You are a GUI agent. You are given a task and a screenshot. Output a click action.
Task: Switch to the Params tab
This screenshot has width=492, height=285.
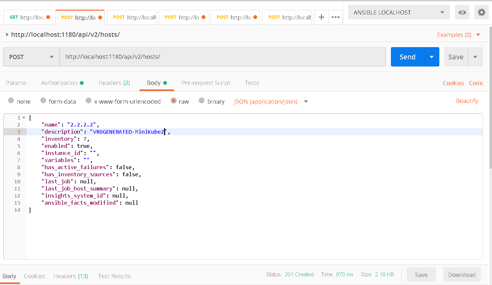coord(16,83)
